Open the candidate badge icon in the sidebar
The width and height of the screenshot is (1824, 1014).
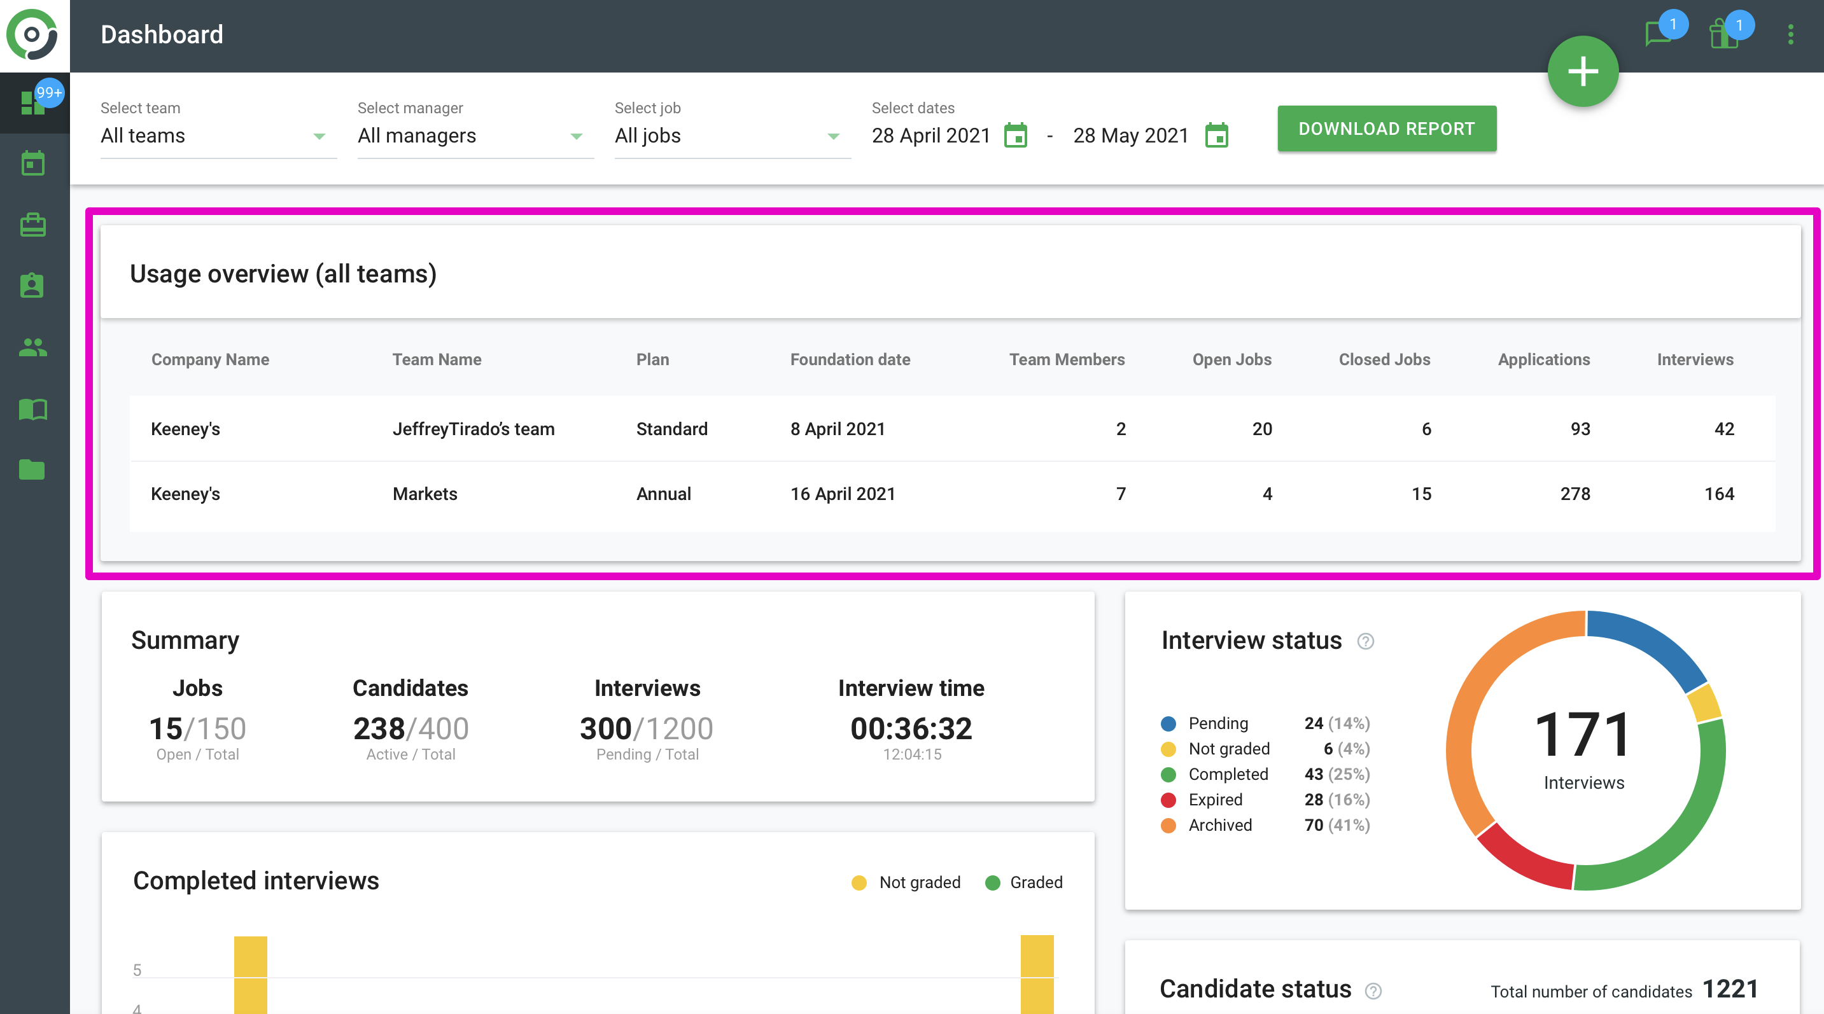[32, 286]
